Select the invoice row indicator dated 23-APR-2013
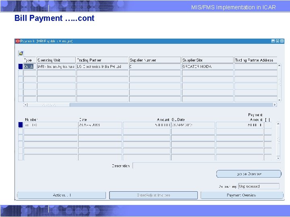290x217 pixels. [x=21, y=125]
